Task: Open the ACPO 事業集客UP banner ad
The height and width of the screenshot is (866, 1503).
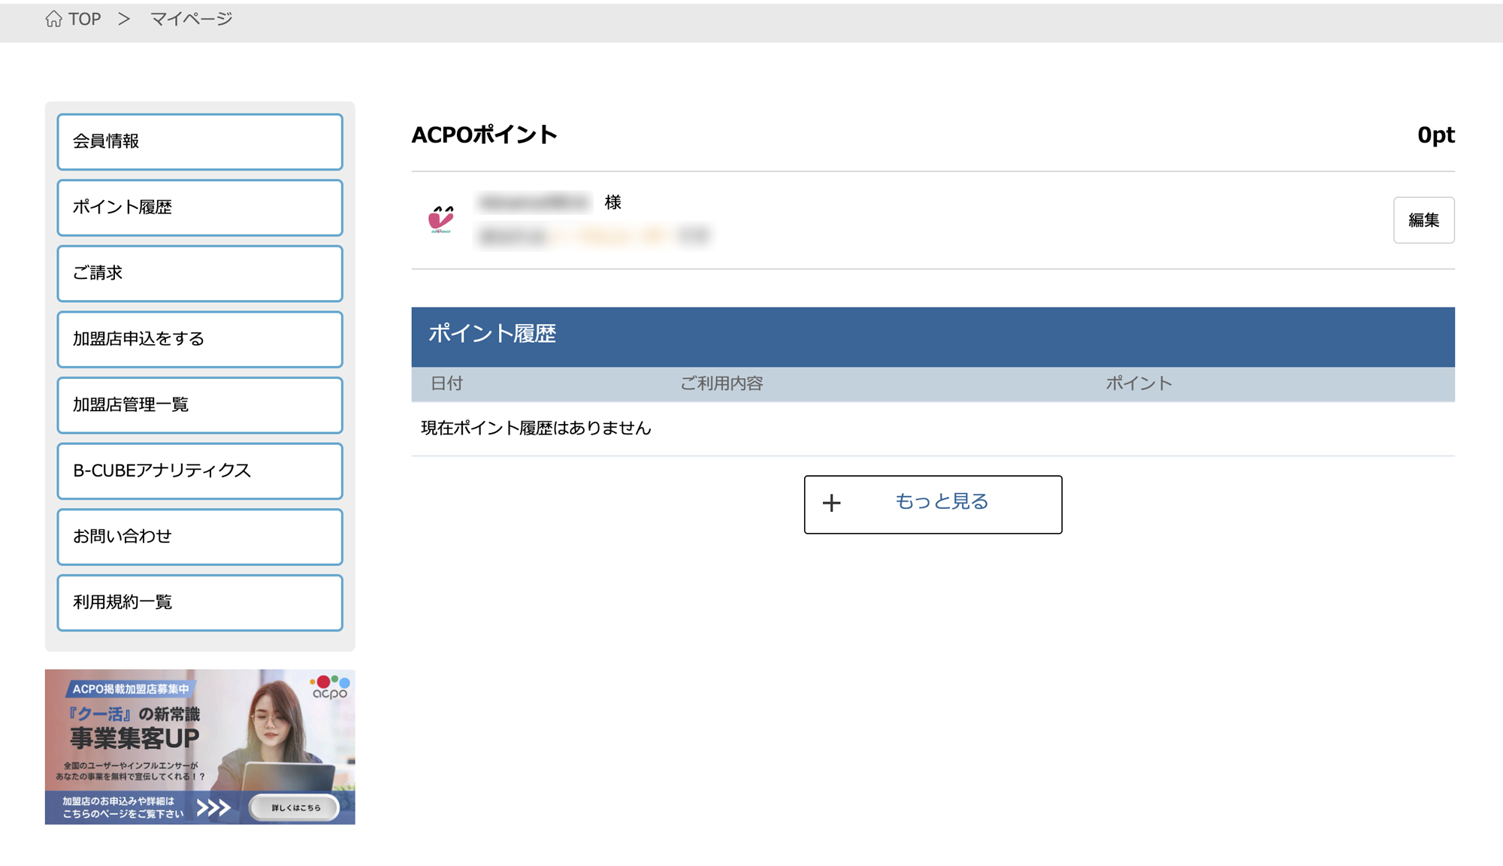Action: coord(200,746)
